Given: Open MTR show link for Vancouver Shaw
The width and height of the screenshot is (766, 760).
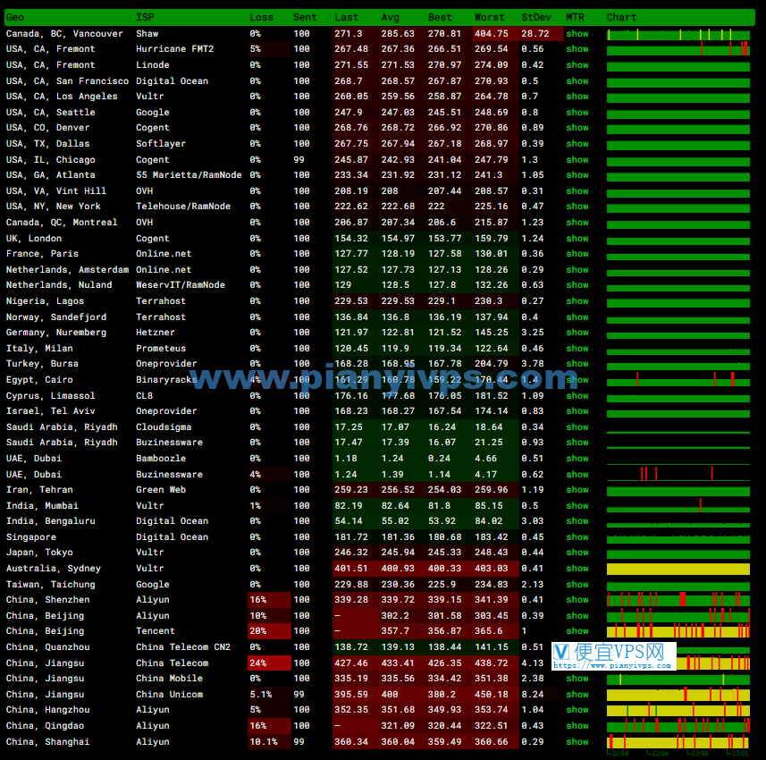Looking at the screenshot, I should click(577, 34).
